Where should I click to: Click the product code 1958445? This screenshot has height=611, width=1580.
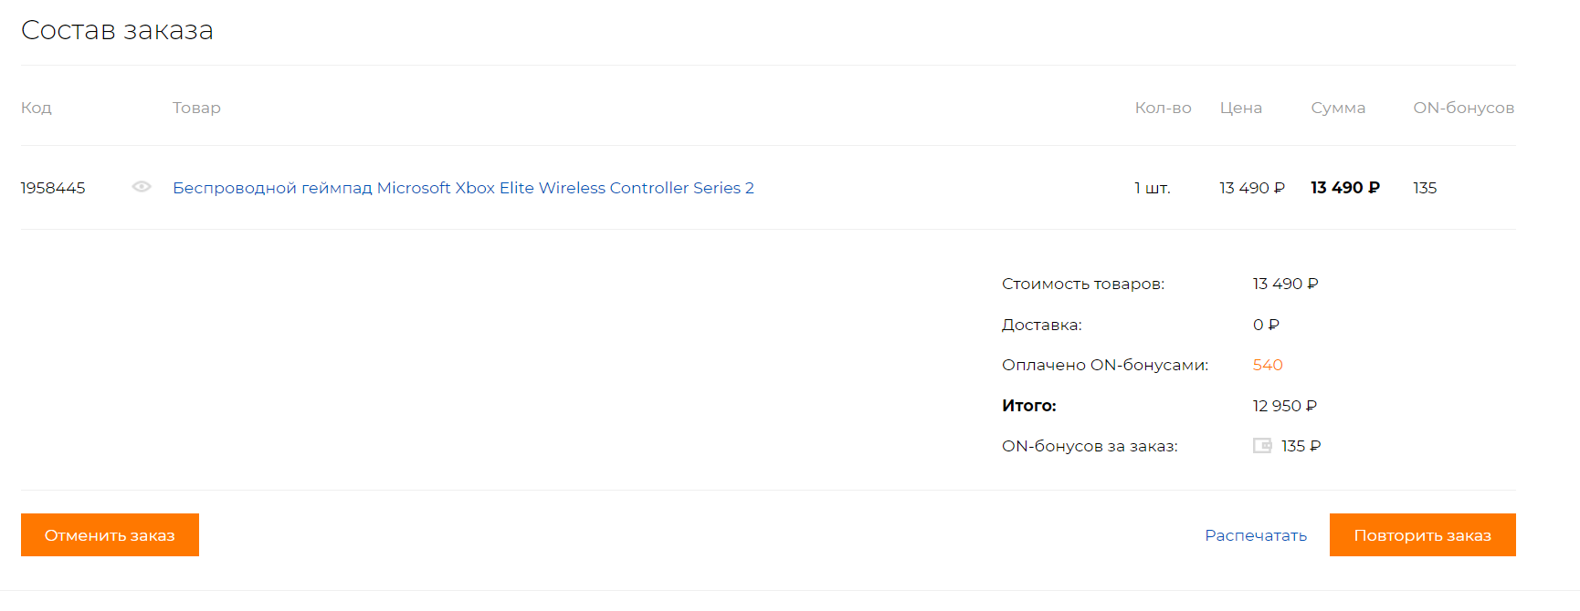pos(53,188)
